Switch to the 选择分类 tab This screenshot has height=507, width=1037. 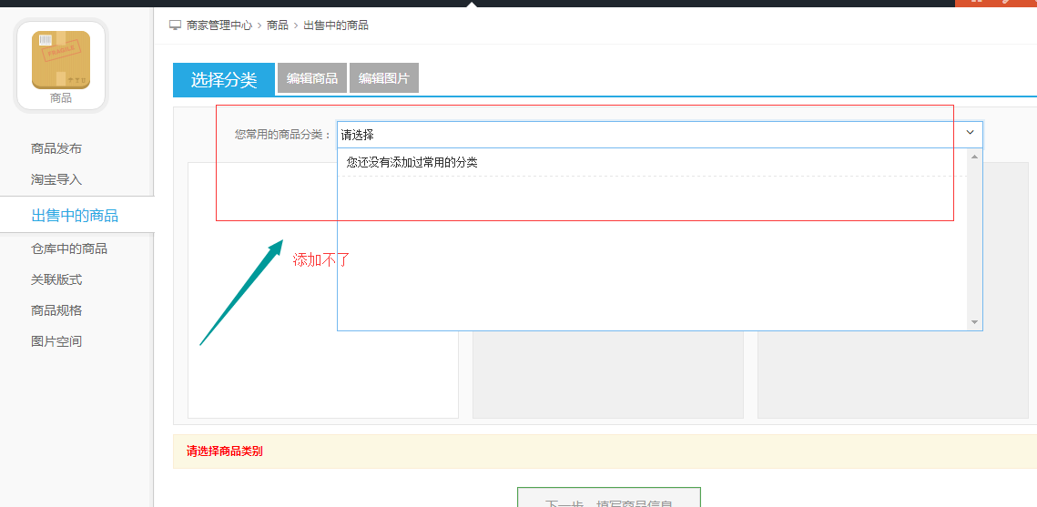coord(224,80)
